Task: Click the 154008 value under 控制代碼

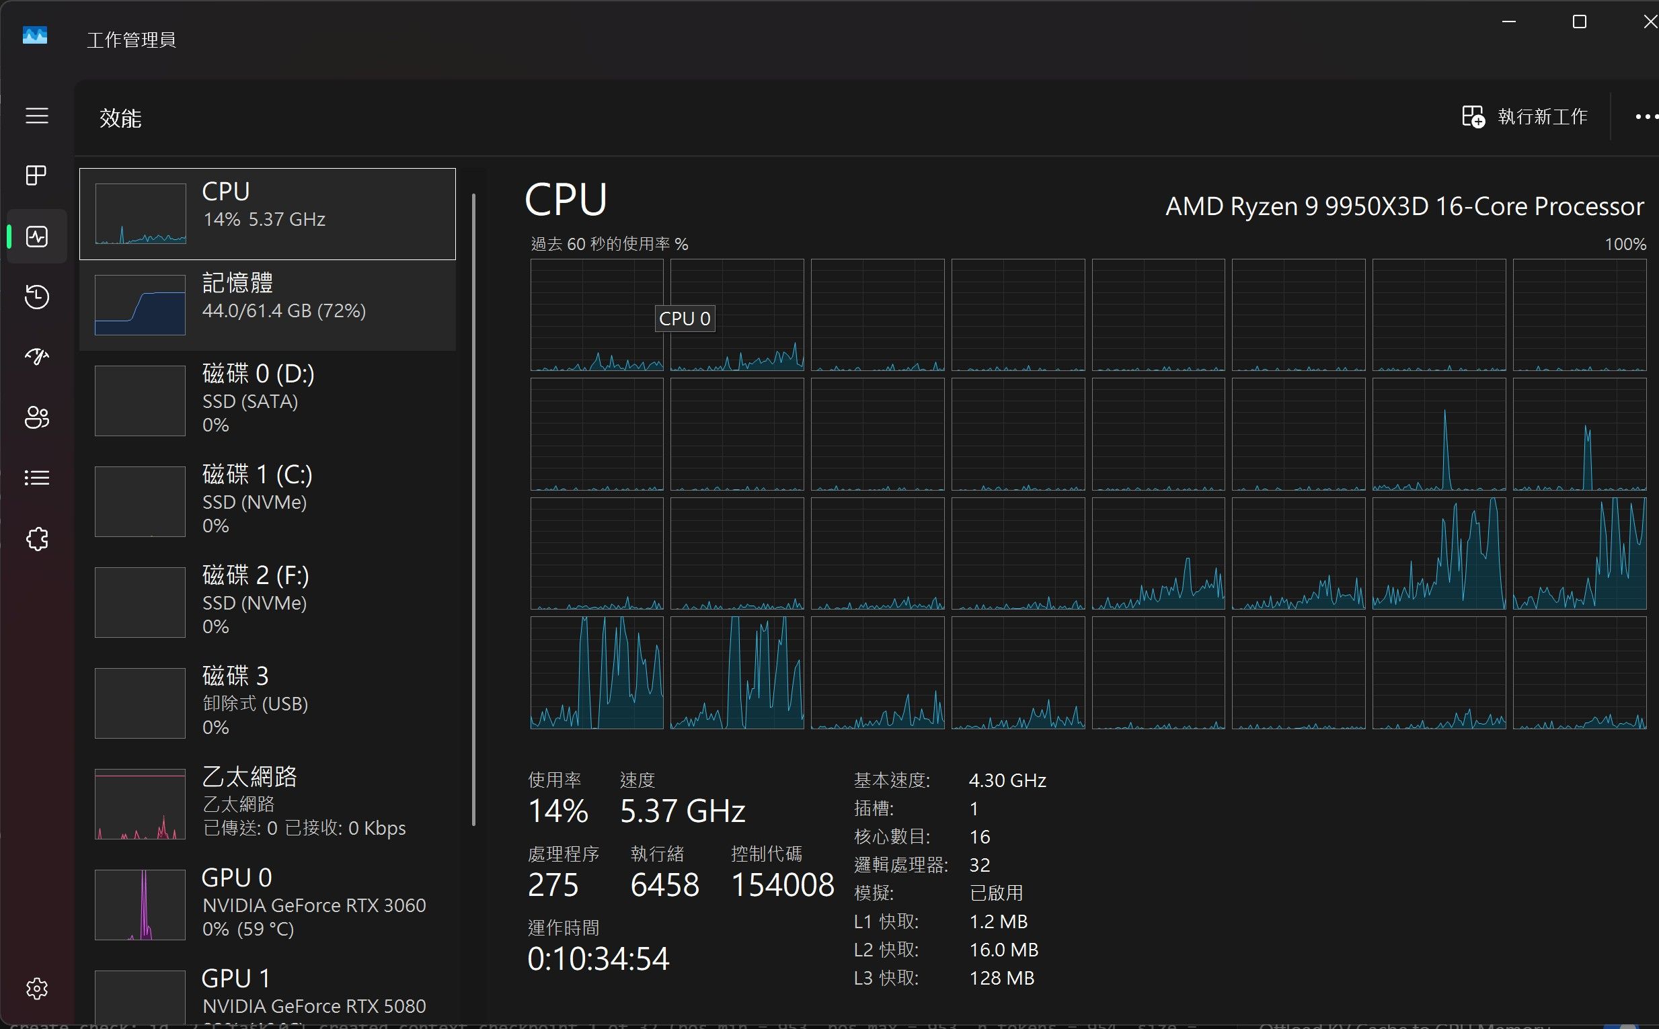Action: pos(783,884)
